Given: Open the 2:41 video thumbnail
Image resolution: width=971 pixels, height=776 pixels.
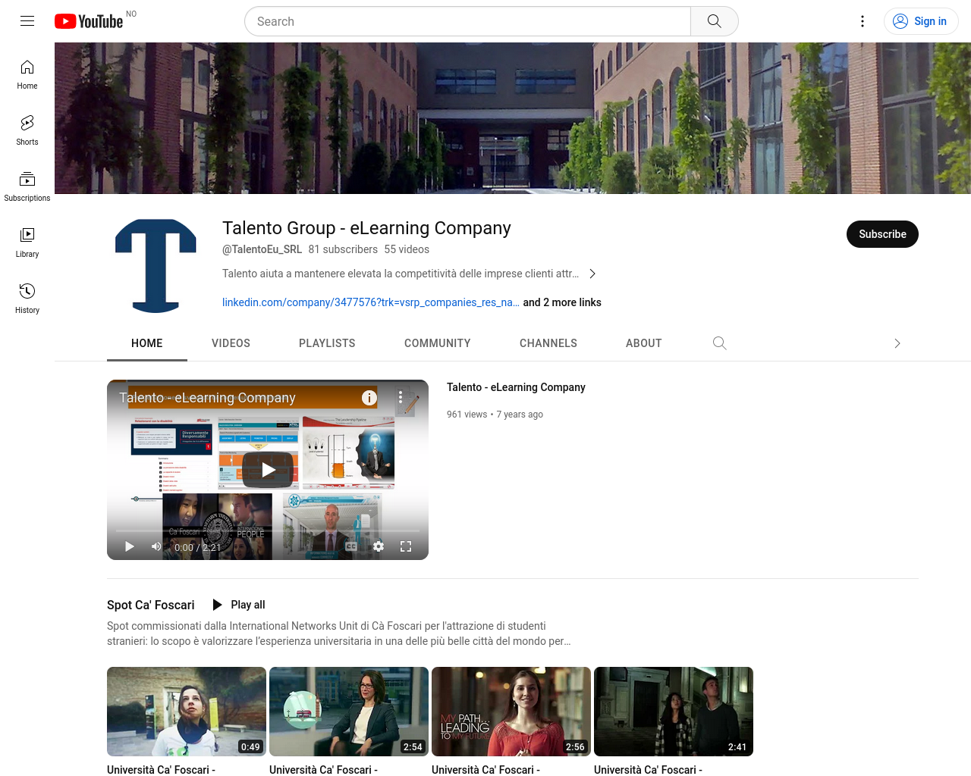Looking at the screenshot, I should tap(674, 712).
